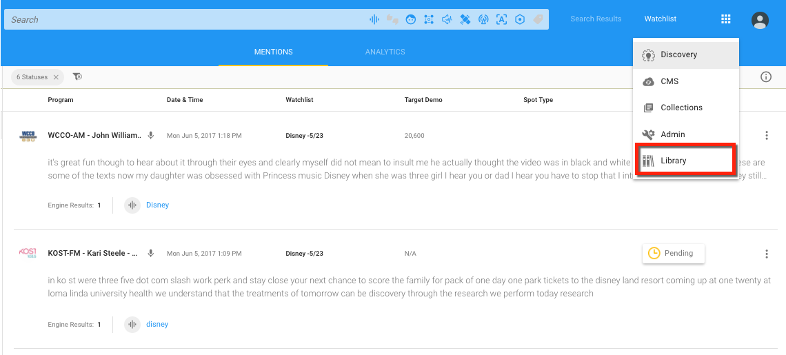Click the clear all filters icon

pos(77,77)
